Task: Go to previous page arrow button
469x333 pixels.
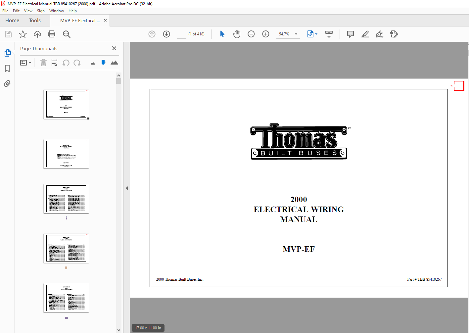Action: pos(152,34)
